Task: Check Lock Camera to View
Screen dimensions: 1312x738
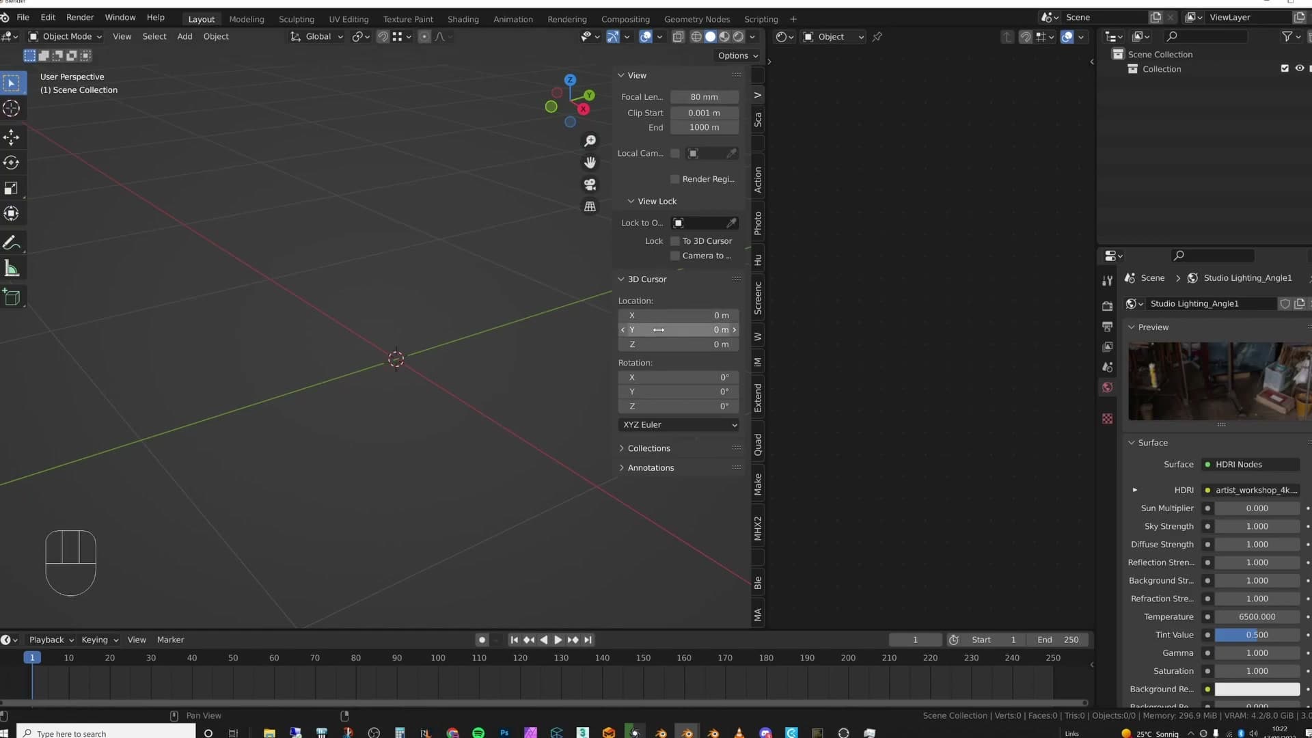Action: point(675,256)
